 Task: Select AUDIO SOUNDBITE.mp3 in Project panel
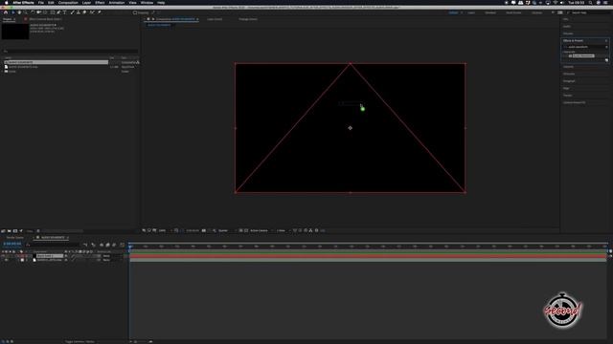(23, 67)
